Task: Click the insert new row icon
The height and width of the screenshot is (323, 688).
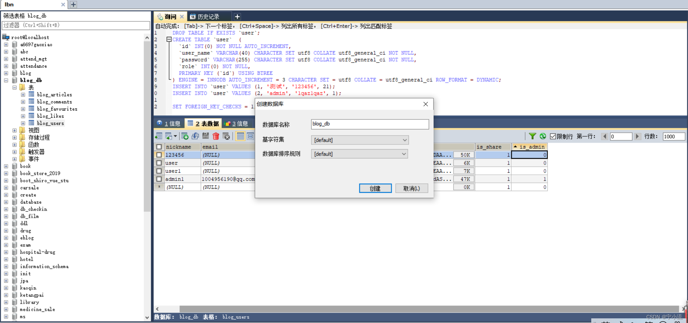Action: click(185, 136)
